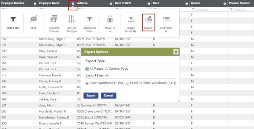254x129 pixels.
Task: Click employee number 399
Action: (4, 51)
